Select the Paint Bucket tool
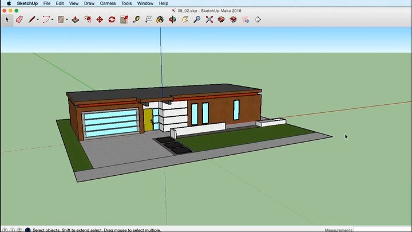Screen dimensions: 412x232 pos(160,19)
